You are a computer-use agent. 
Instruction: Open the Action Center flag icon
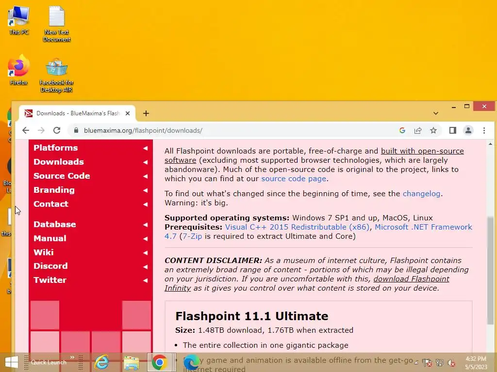pos(427,362)
